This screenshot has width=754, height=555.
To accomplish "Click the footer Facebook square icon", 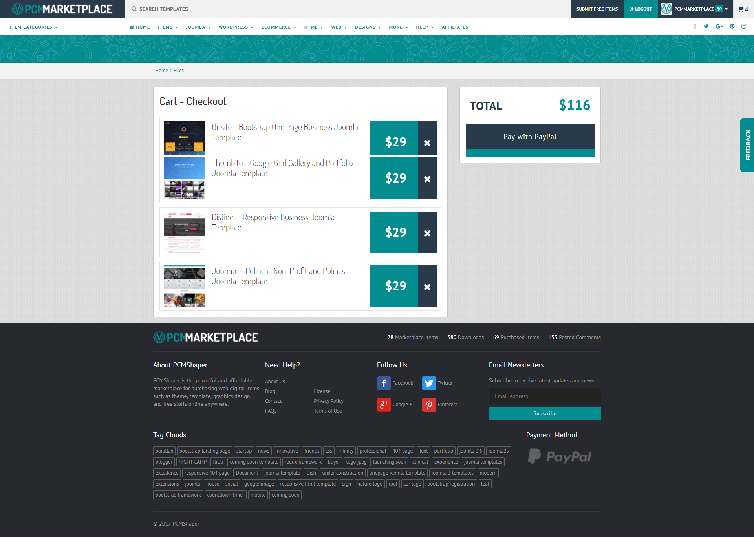I will (x=384, y=383).
